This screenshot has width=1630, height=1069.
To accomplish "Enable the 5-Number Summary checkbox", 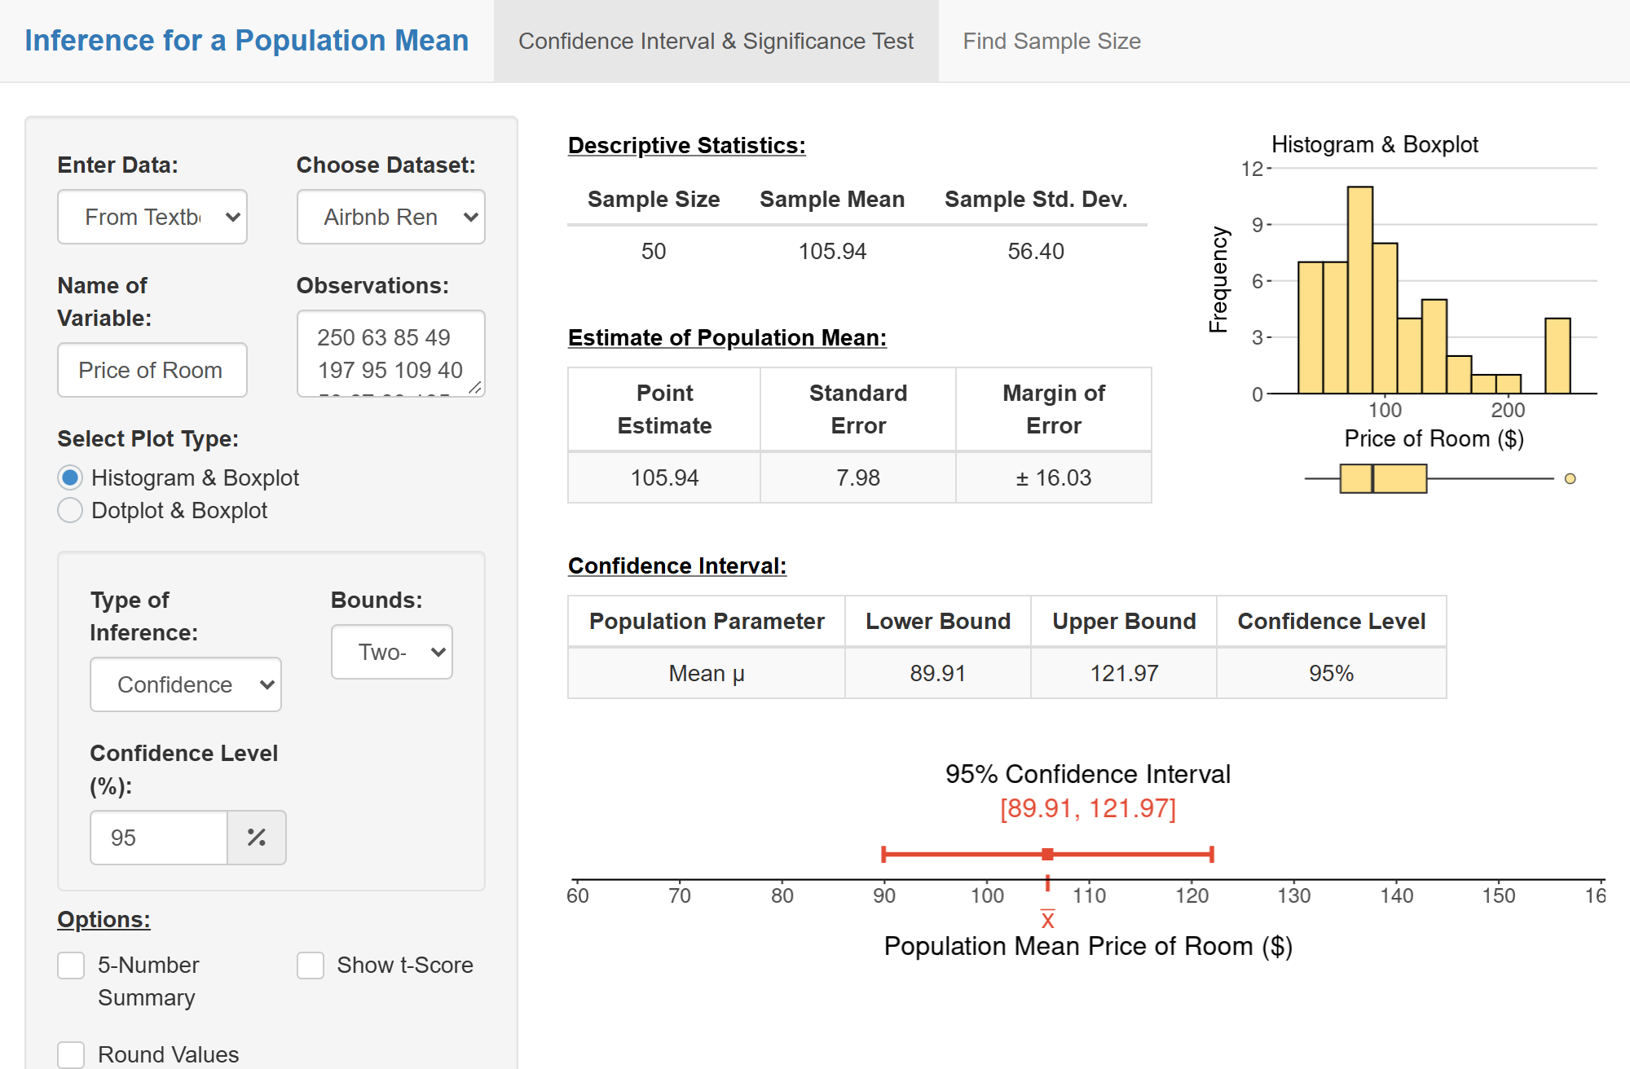I will pos(71,966).
